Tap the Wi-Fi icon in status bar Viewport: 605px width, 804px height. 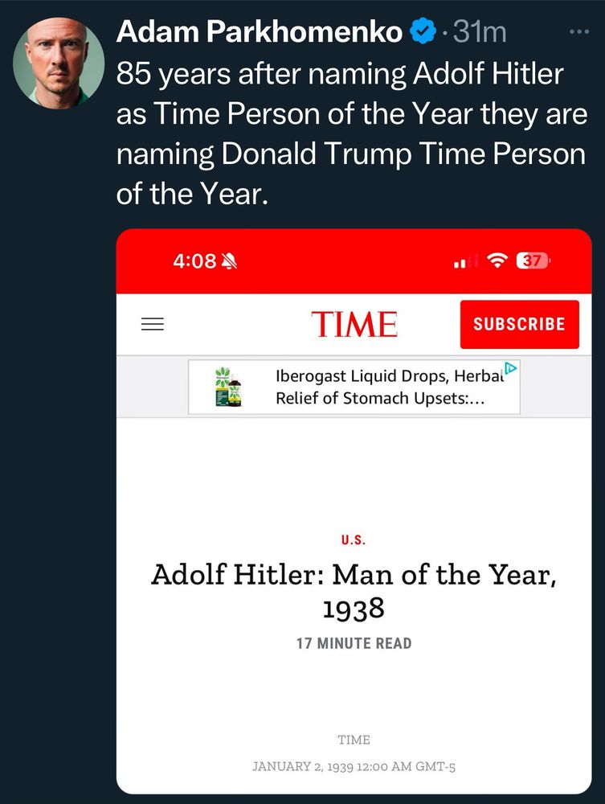pyautogui.click(x=498, y=261)
